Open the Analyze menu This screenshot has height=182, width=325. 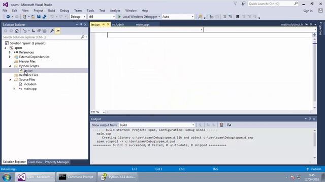tap(115, 11)
